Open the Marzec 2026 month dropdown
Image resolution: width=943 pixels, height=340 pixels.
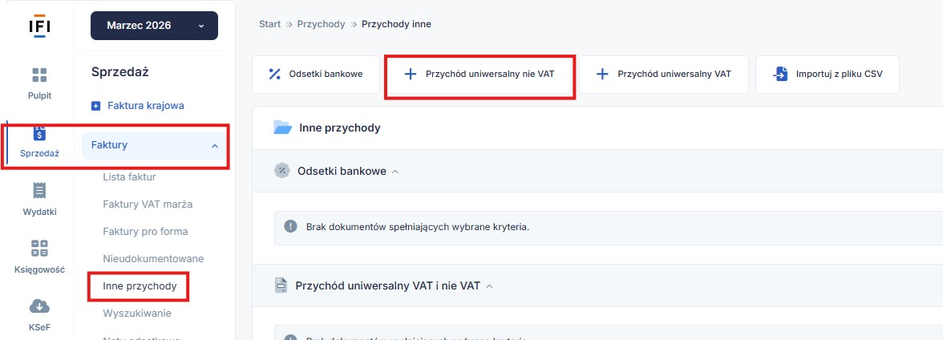coord(155,26)
